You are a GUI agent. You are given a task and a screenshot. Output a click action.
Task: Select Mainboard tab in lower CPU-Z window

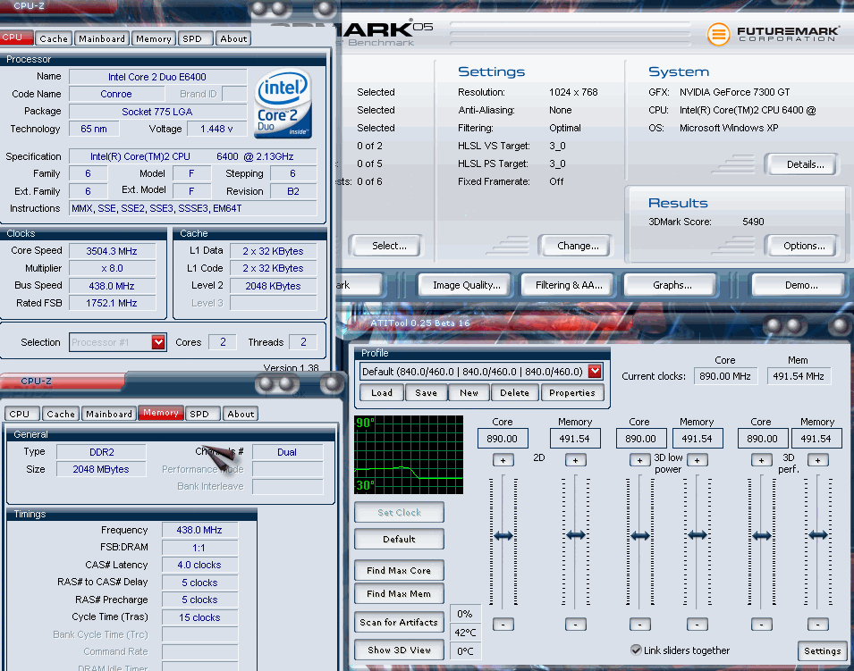pos(109,414)
